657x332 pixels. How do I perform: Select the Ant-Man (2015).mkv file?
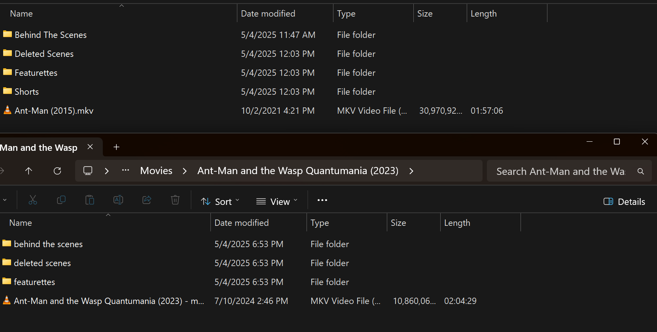[54, 111]
